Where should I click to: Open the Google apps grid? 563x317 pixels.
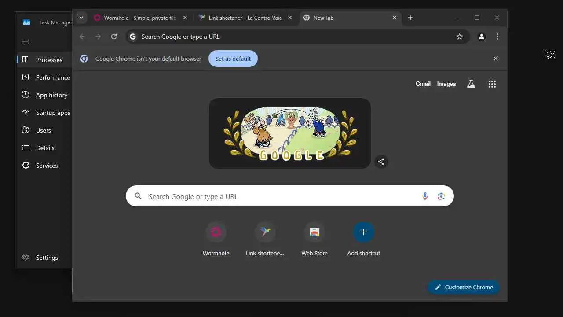coord(492,84)
